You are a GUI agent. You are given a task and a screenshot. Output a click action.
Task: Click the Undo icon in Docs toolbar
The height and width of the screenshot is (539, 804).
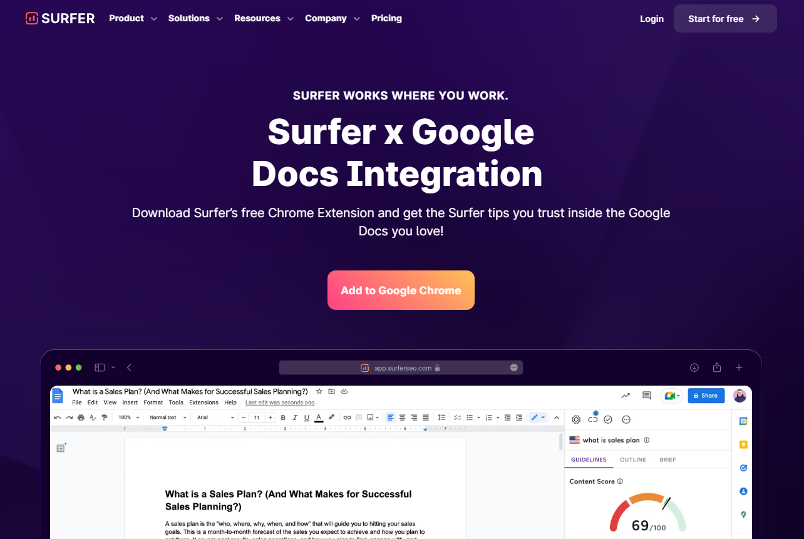(x=58, y=418)
